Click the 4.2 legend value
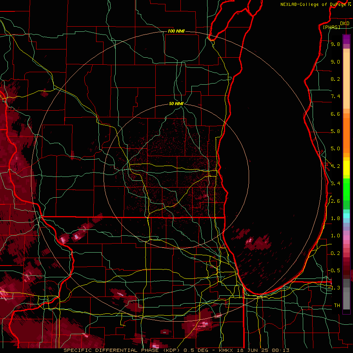The width and height of the screenshot is (353, 353). click(335, 166)
